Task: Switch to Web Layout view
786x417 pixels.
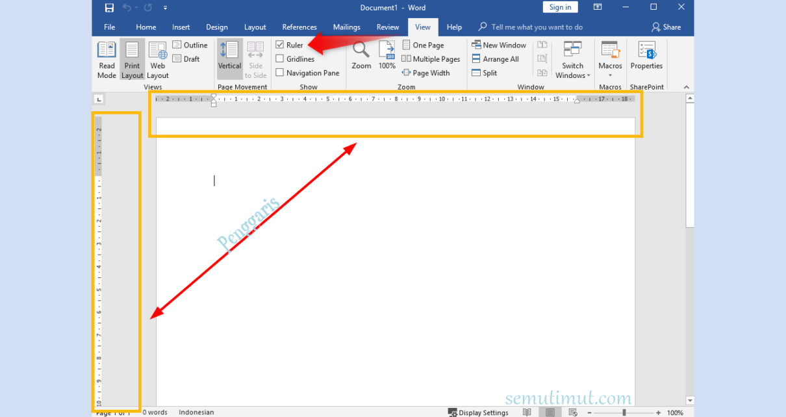Action: 158,60
